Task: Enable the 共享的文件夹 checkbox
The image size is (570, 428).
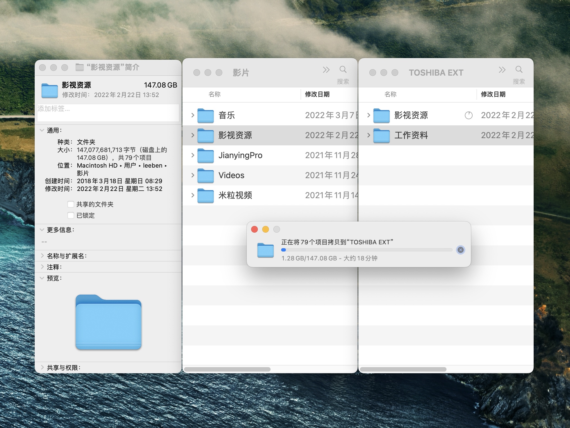Action: (x=71, y=204)
